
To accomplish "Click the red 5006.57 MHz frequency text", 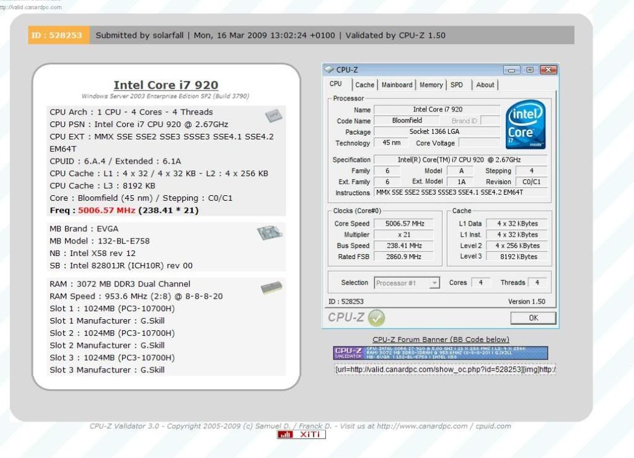I will click(107, 210).
